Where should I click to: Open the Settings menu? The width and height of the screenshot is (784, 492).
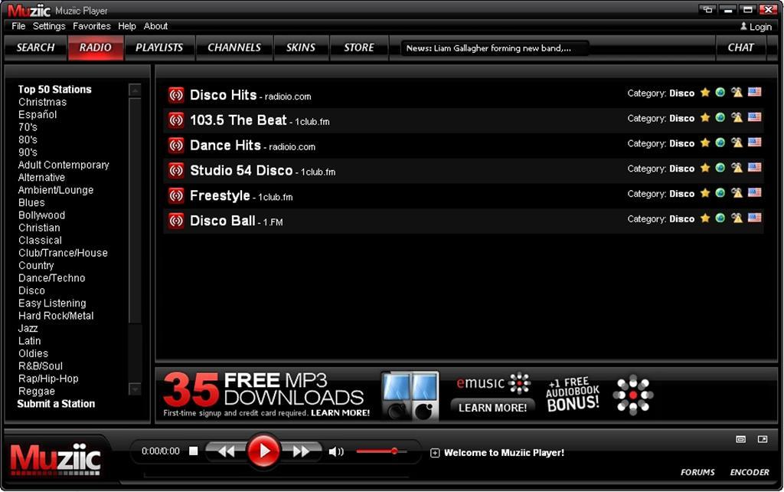pyautogui.click(x=48, y=25)
